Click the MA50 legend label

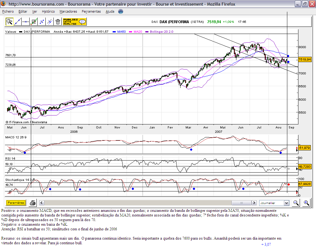pyautogui.click(x=121, y=32)
